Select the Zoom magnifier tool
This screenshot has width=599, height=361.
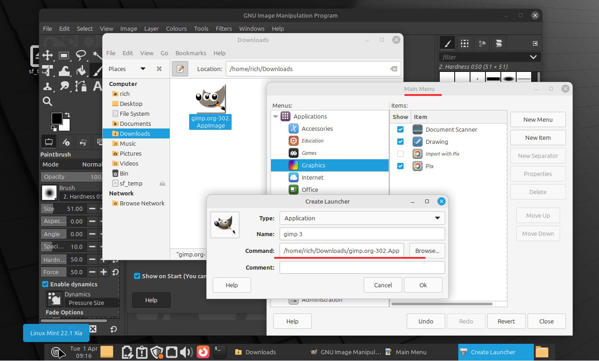(48, 101)
